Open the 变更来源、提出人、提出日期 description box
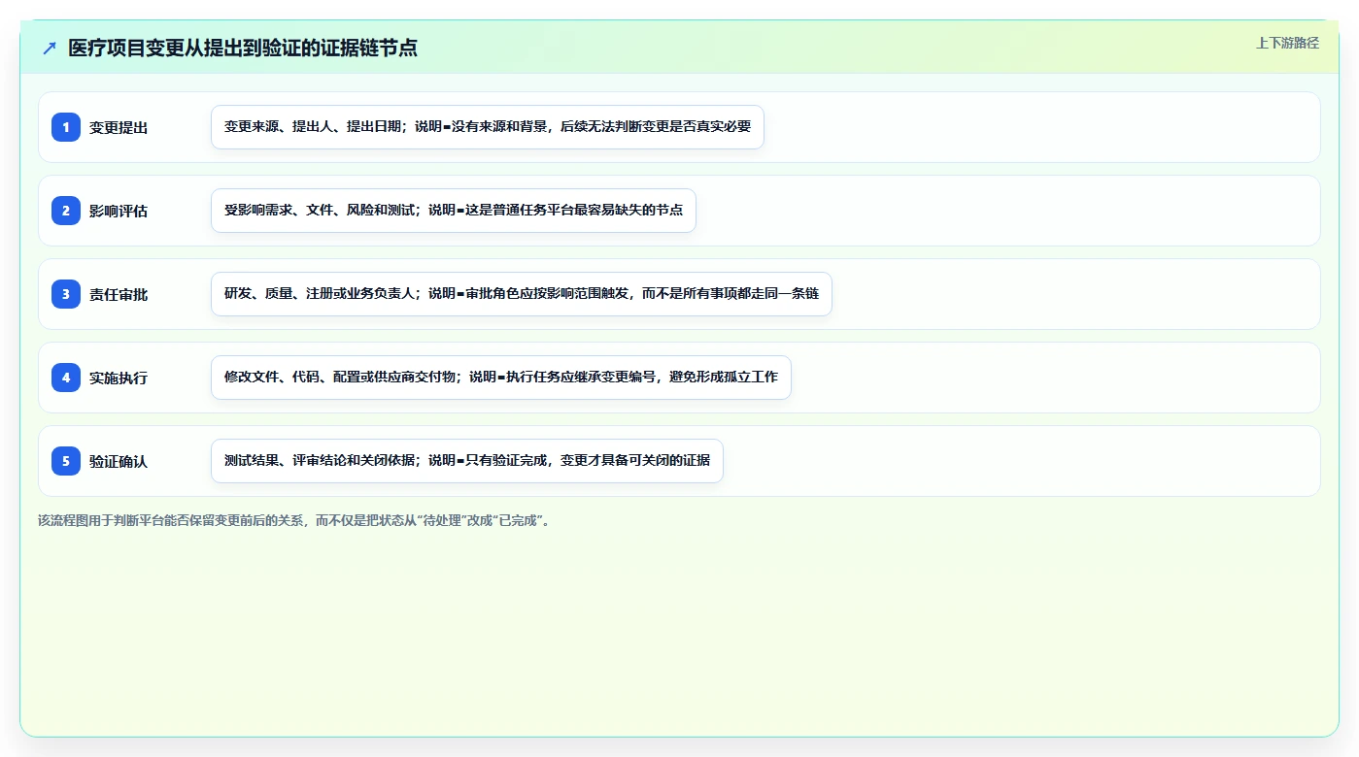 (488, 127)
